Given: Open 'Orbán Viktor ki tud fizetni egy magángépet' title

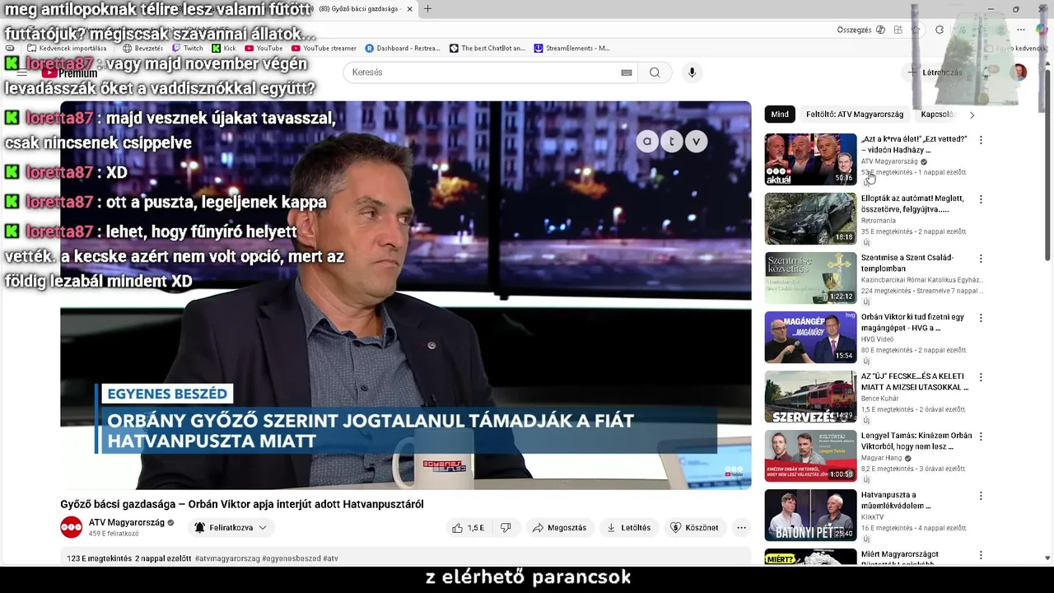Looking at the screenshot, I should [x=912, y=323].
